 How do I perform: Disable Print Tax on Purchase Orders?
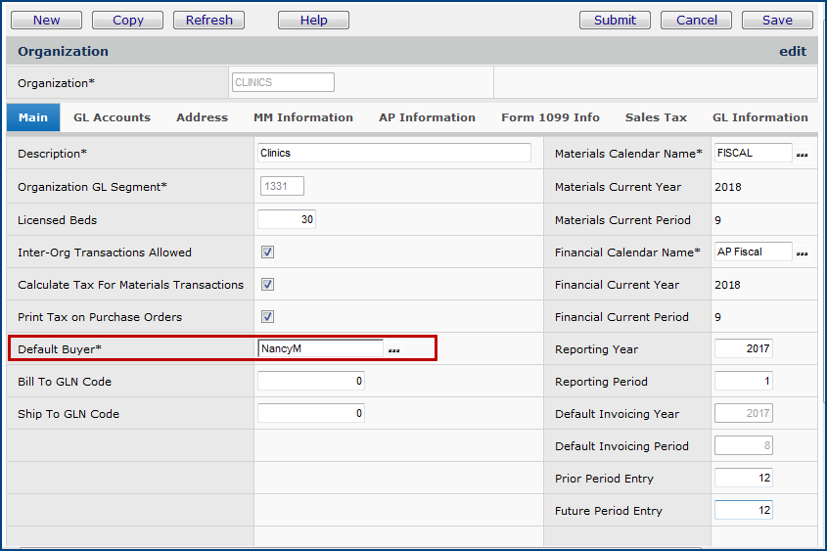(267, 317)
